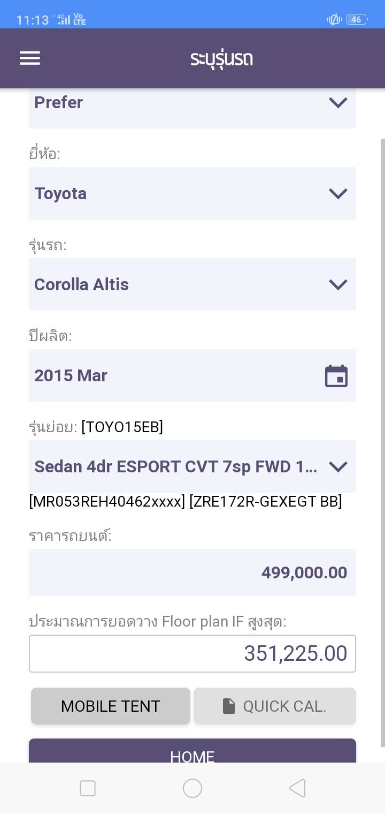This screenshot has width=385, height=814.
Task: Click the page scrollbar on right edge
Action: (x=382, y=439)
